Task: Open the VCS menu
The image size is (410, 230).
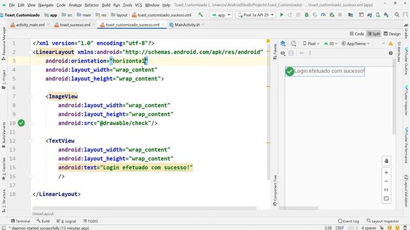Action: point(138,5)
